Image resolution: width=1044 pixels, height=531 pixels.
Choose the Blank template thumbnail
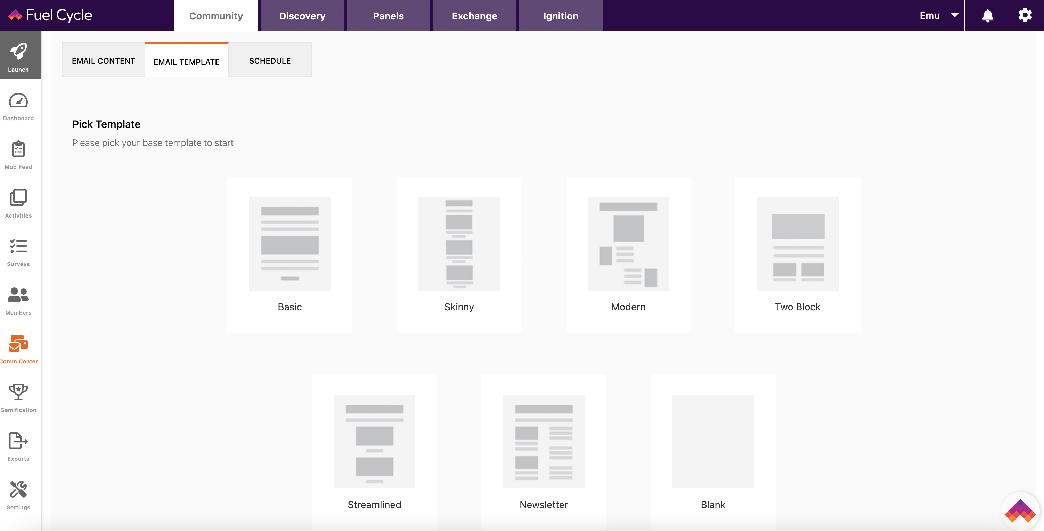pos(713,441)
